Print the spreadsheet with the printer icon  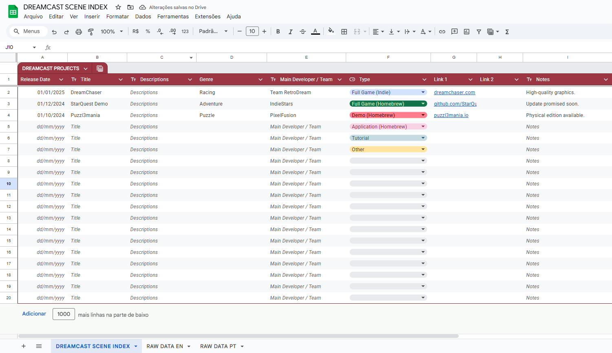pyautogui.click(x=79, y=32)
